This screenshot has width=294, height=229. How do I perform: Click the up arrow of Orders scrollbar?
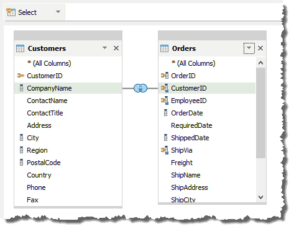click(x=260, y=63)
